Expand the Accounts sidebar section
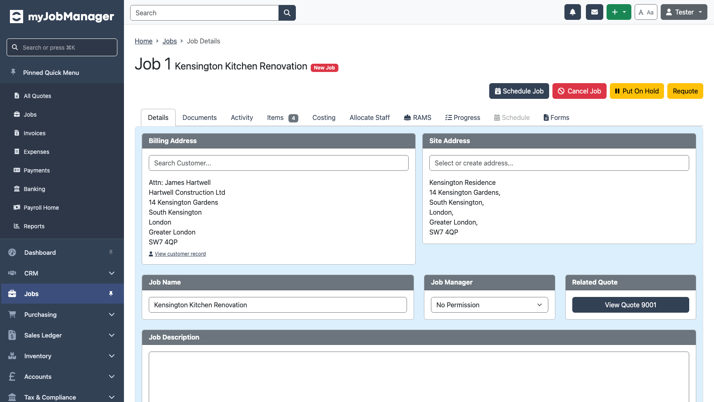Screen dimensions: 714x402 62,377
